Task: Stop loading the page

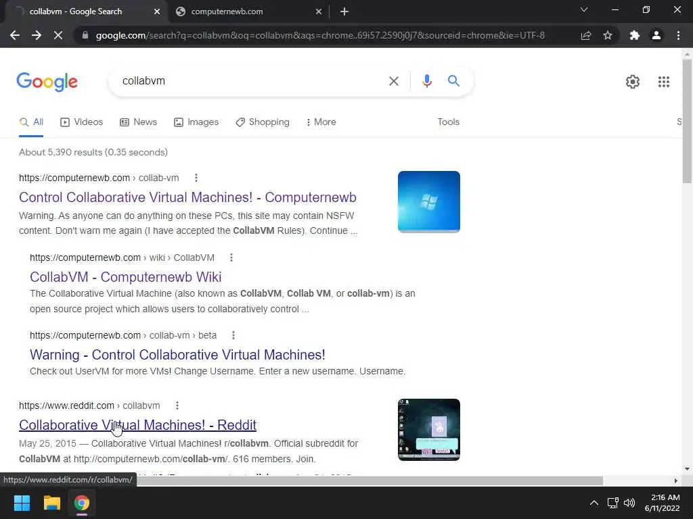Action: 58,35
